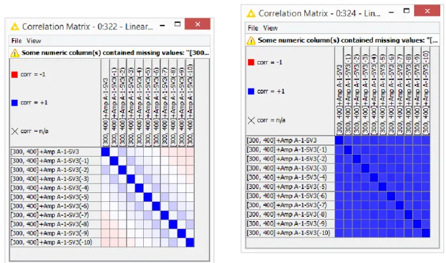
Task: Click missing values warning text in 0:322
Action: click(115, 53)
